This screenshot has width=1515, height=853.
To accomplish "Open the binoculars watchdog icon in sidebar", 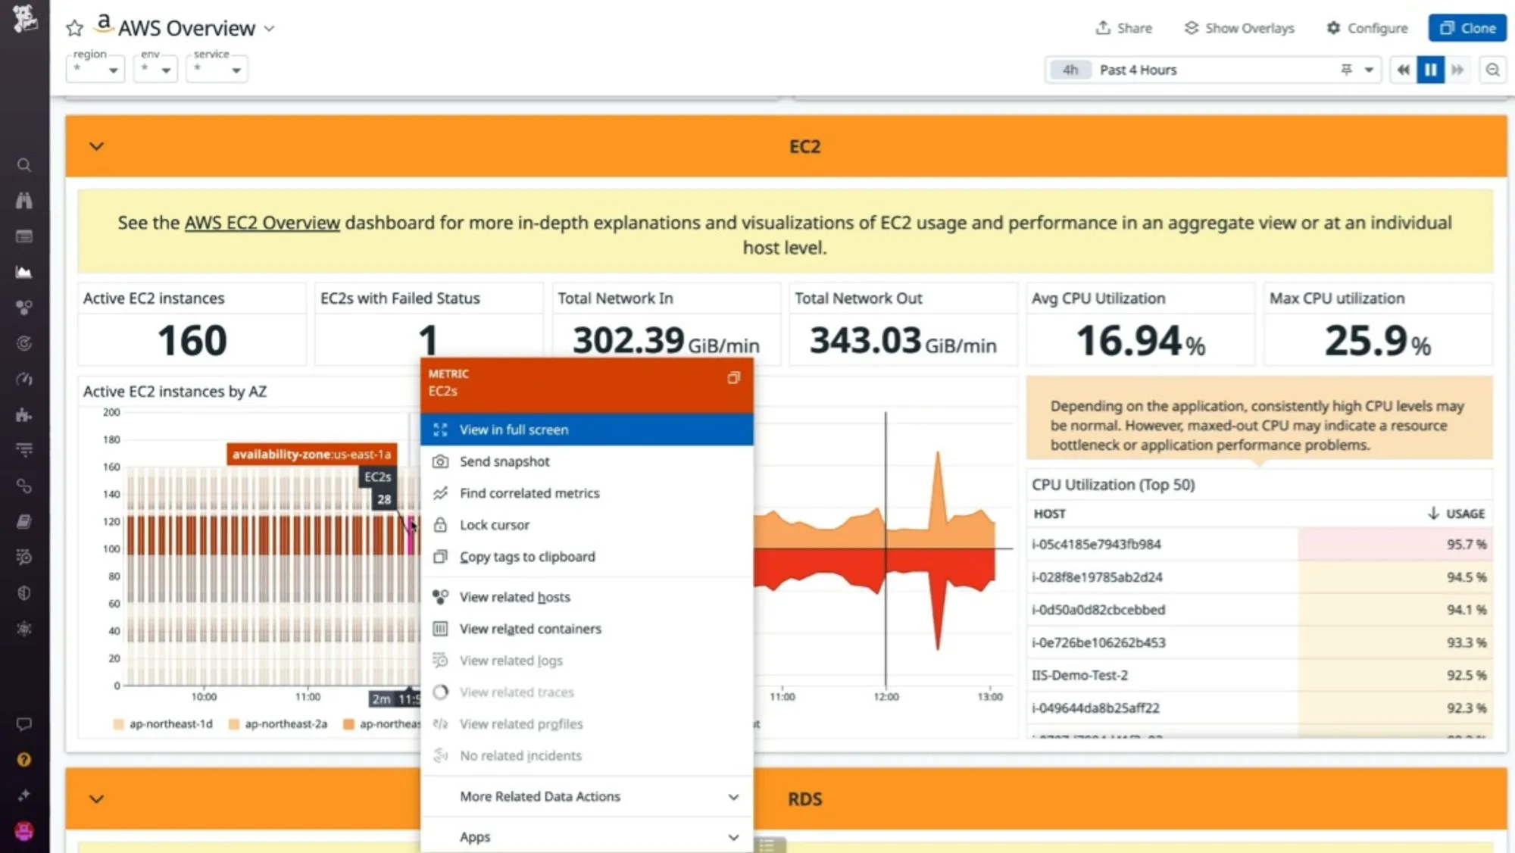I will (24, 201).
